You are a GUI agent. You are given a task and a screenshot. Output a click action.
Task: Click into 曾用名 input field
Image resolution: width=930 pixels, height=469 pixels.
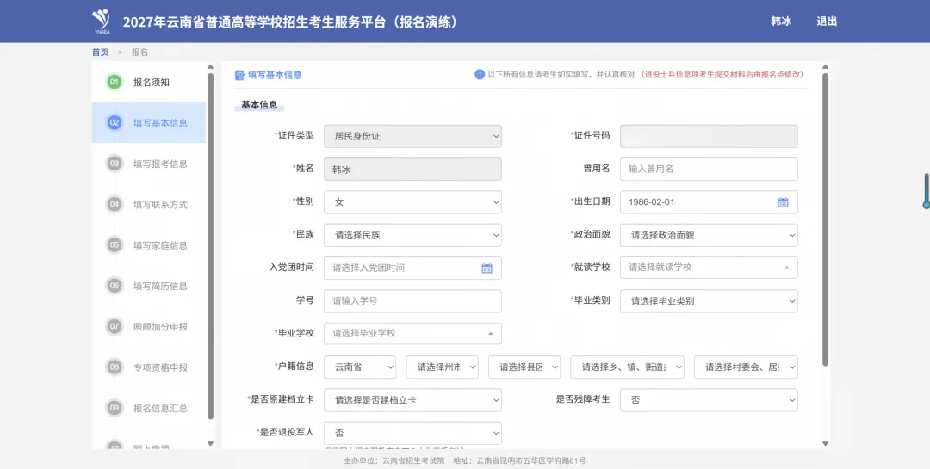(709, 169)
